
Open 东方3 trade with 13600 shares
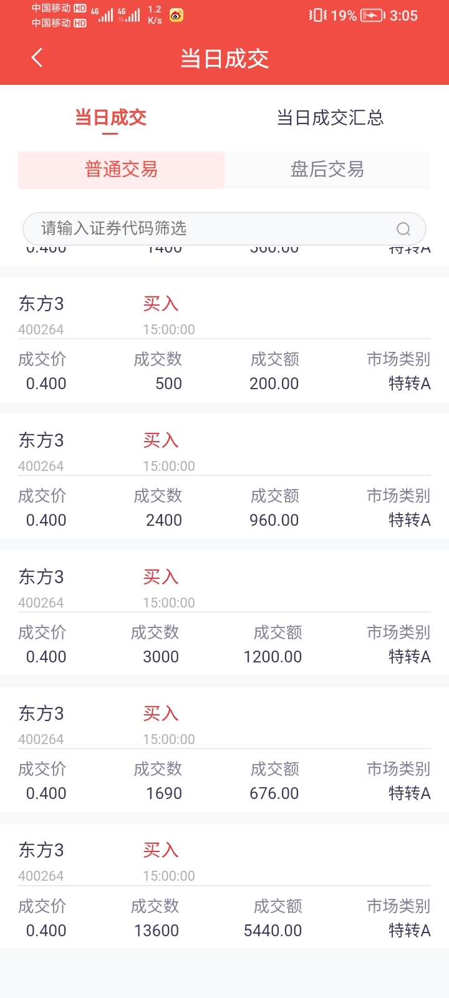[x=224, y=887]
